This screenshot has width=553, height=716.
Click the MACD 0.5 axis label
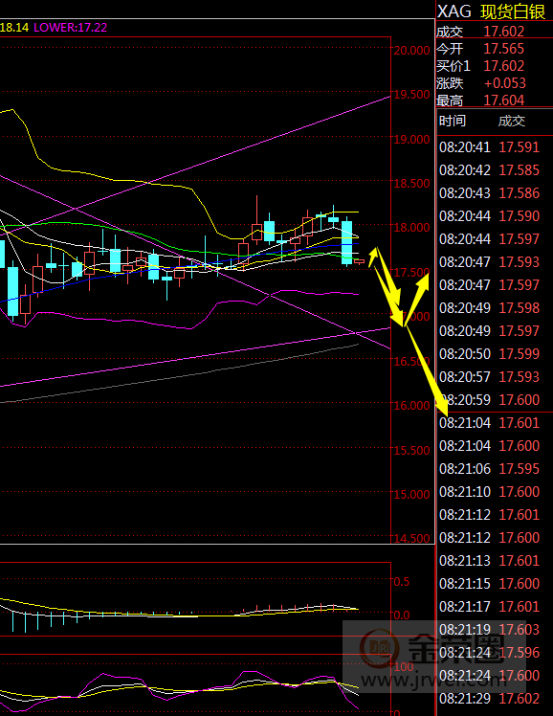point(402,582)
